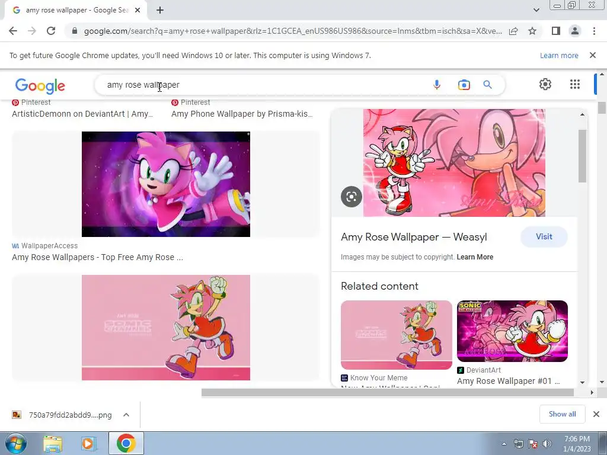The image size is (607, 455).
Task: Click the page vertical scrollbar thumb
Action: point(602,108)
